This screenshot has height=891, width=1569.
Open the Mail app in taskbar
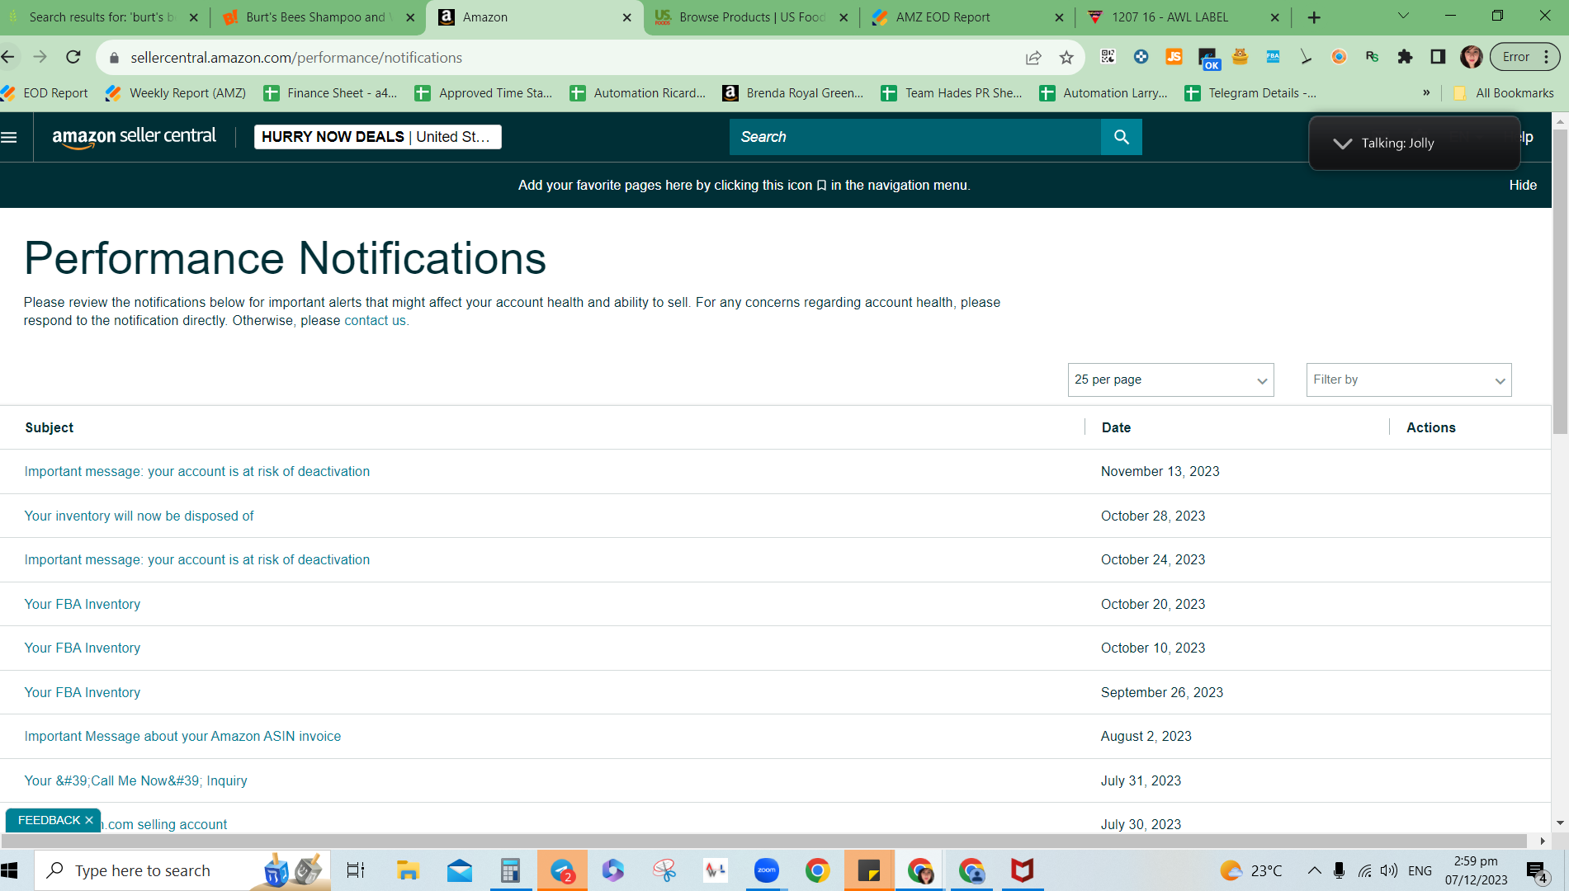[x=459, y=870]
